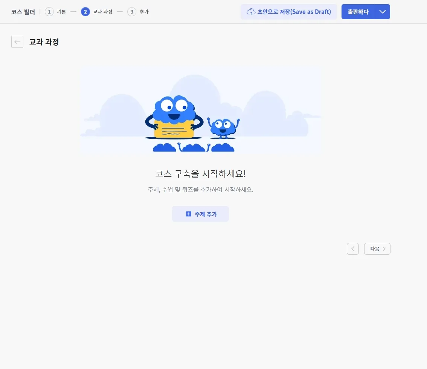This screenshot has height=369, width=427.
Task: Click the 코스 구축을 시작하세요 heading
Action: (200, 174)
